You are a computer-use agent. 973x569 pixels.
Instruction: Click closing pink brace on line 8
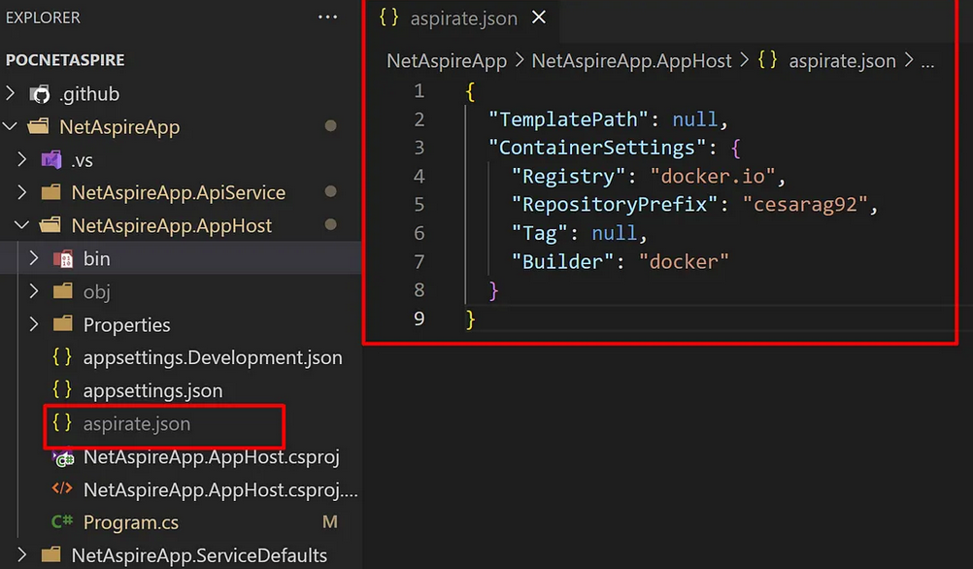point(493,290)
